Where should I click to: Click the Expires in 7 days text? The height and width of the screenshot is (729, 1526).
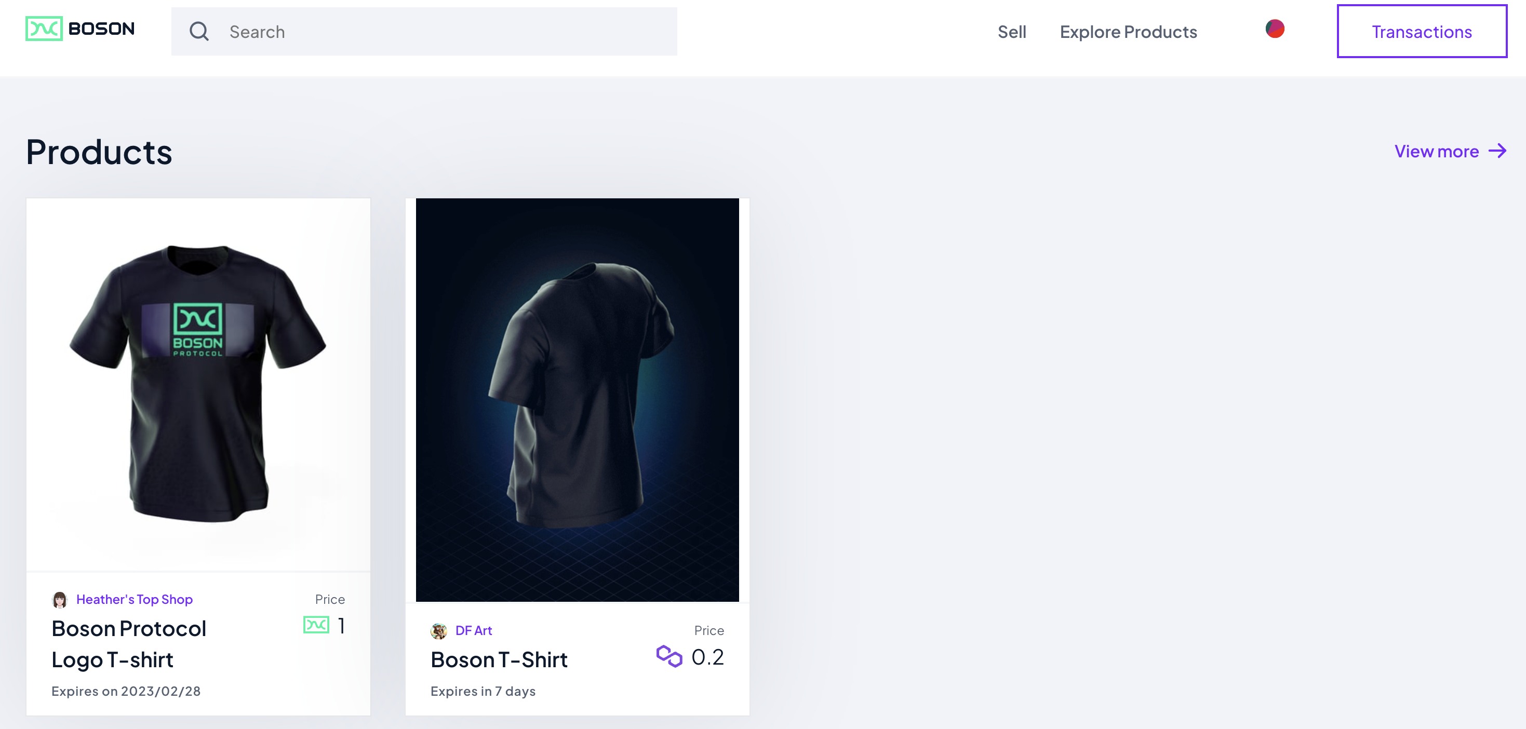[x=483, y=691]
